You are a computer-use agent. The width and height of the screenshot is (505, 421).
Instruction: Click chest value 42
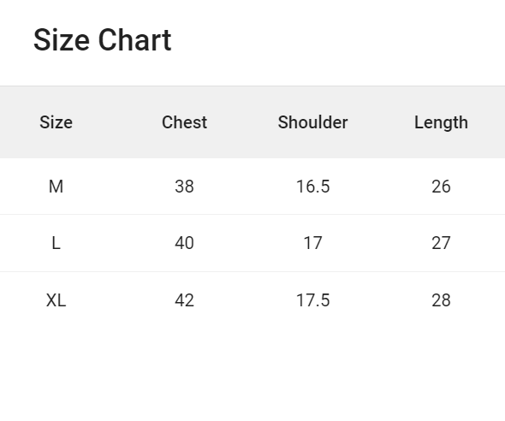(184, 300)
